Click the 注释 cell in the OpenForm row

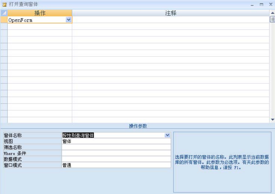171,20
